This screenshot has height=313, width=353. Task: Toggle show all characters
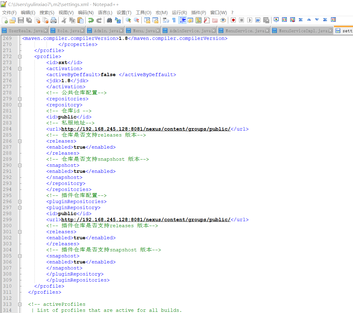click(174, 20)
